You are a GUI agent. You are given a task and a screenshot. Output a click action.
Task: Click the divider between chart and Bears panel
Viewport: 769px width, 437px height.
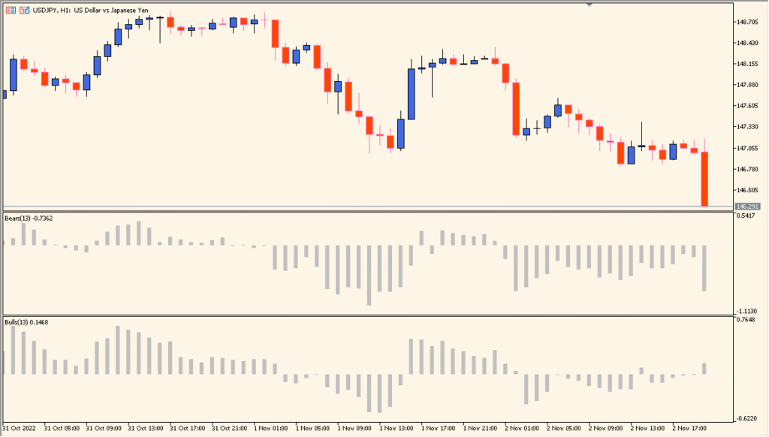[375, 211]
